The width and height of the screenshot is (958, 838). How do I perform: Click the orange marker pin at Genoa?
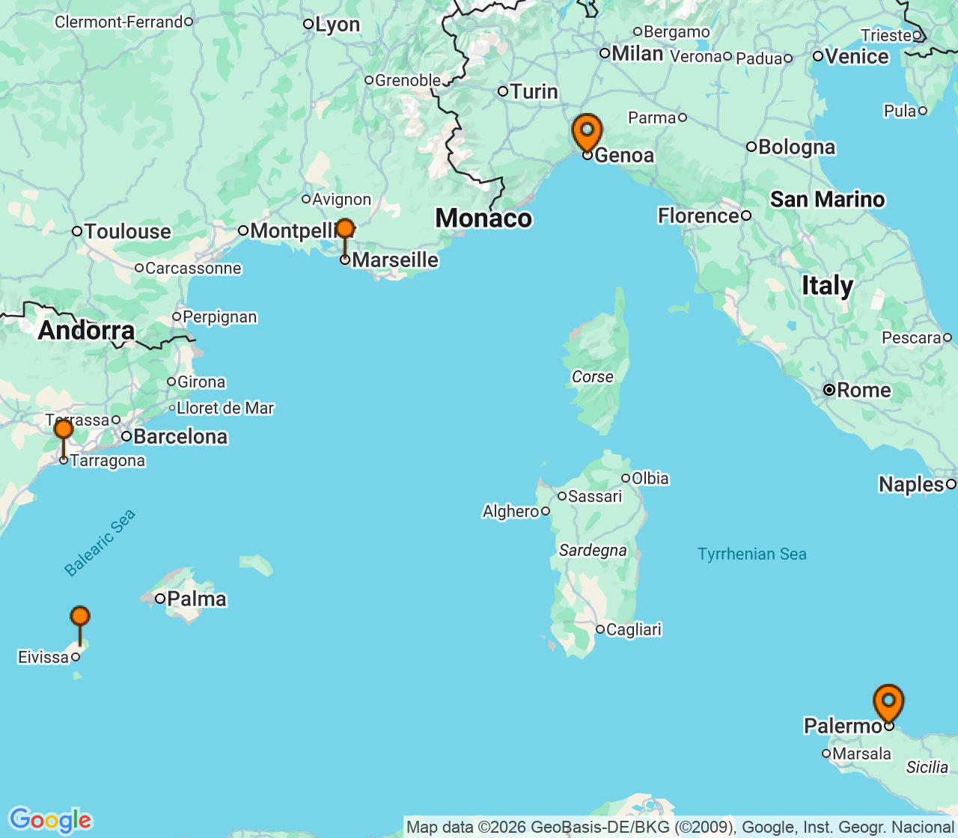[587, 132]
